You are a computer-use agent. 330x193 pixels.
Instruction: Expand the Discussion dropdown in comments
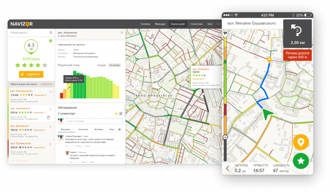67,129
